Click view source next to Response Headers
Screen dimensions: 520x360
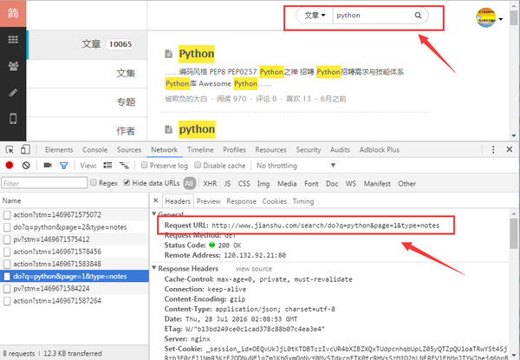pos(254,269)
